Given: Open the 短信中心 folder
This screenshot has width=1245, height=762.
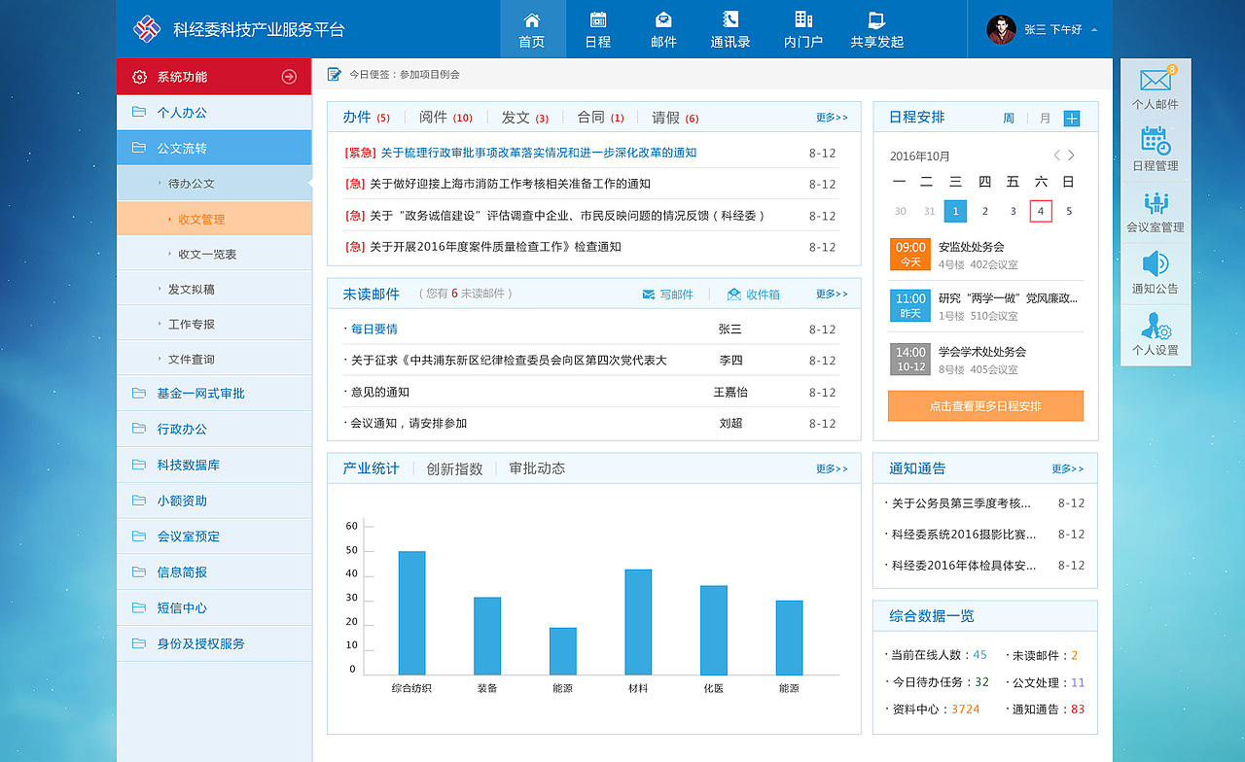Looking at the screenshot, I should tap(214, 608).
